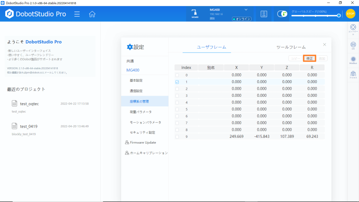The width and height of the screenshot is (359, 202).
Task: Expand the Firmware Update section
Action: coord(143,142)
